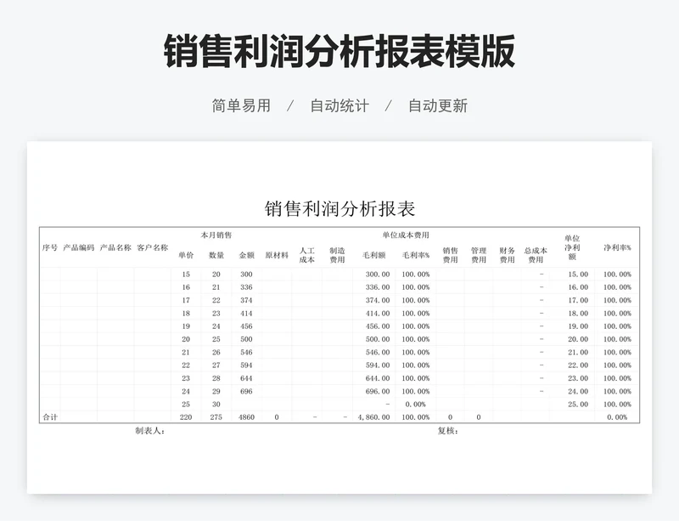Select the 数量 column header

pyautogui.click(x=216, y=255)
